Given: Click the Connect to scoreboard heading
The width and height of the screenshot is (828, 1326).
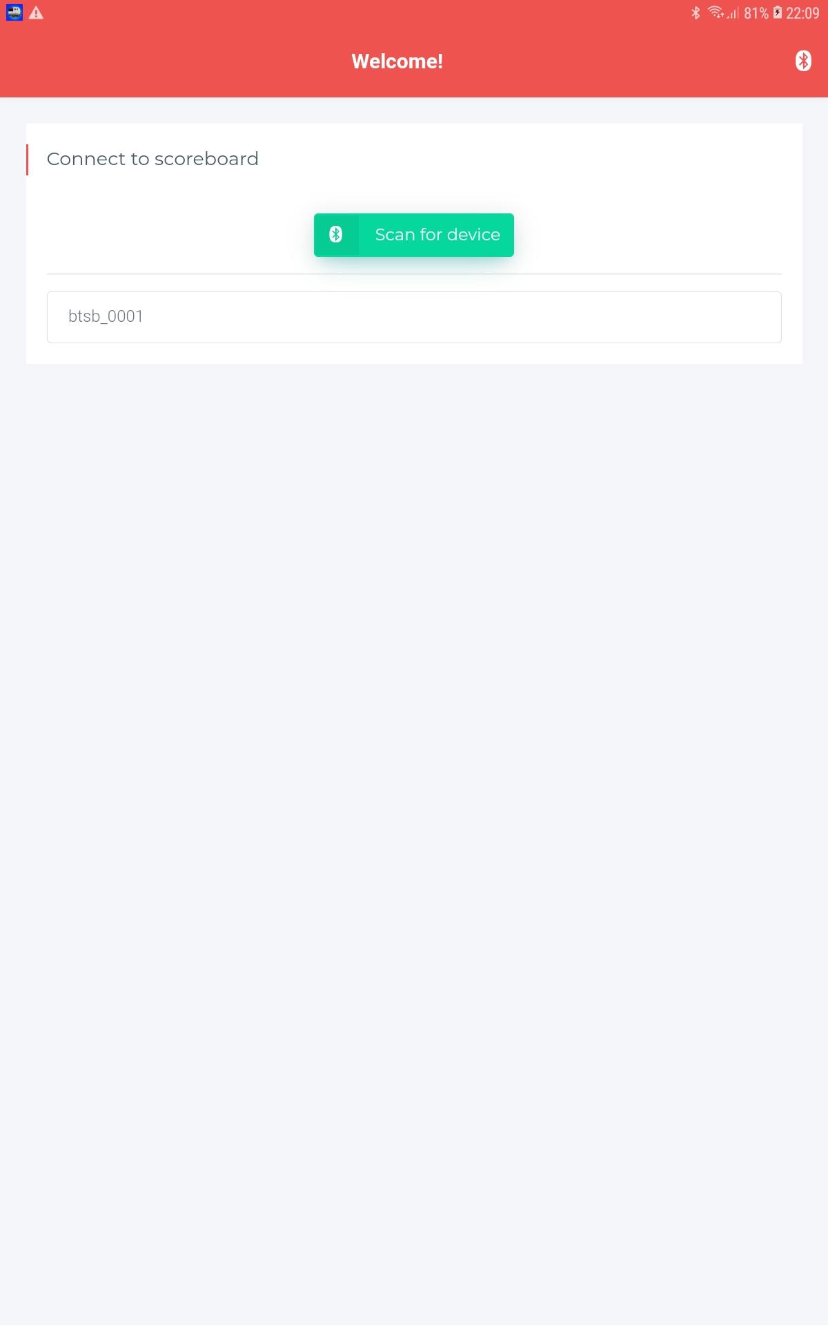Looking at the screenshot, I should click(x=152, y=159).
